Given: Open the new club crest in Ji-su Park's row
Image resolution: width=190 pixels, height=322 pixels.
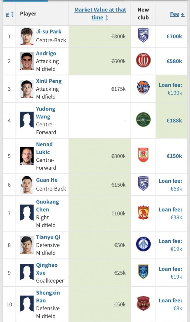Looking at the screenshot, I should (143, 35).
